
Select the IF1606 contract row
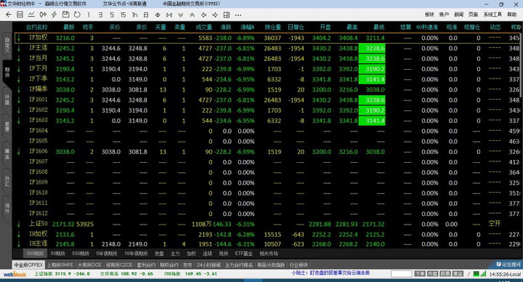[267, 152]
